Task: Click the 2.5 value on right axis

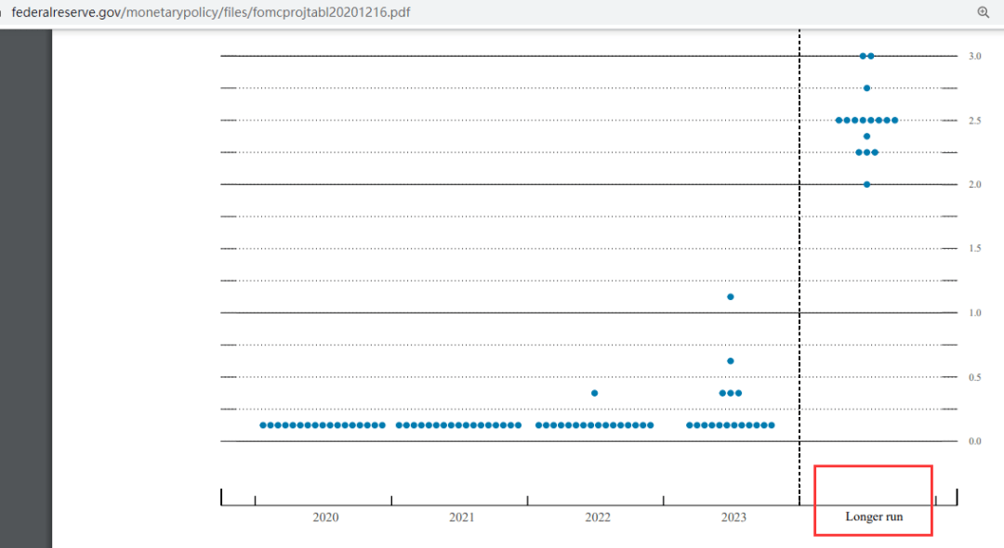Action: tap(974, 120)
